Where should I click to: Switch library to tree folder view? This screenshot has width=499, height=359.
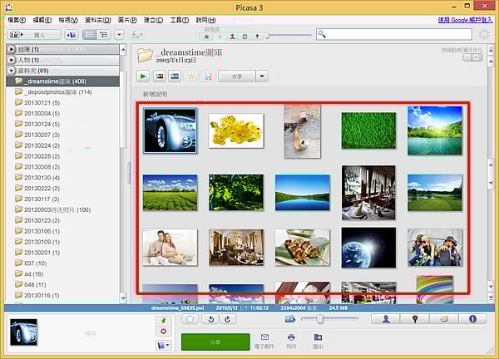(x=104, y=35)
